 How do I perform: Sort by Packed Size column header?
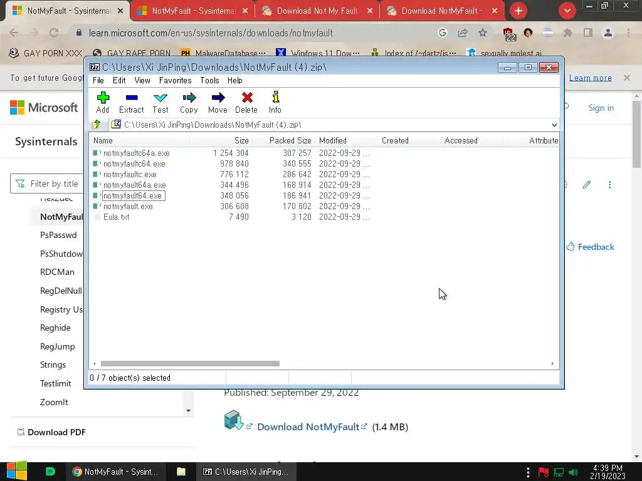tap(284, 140)
